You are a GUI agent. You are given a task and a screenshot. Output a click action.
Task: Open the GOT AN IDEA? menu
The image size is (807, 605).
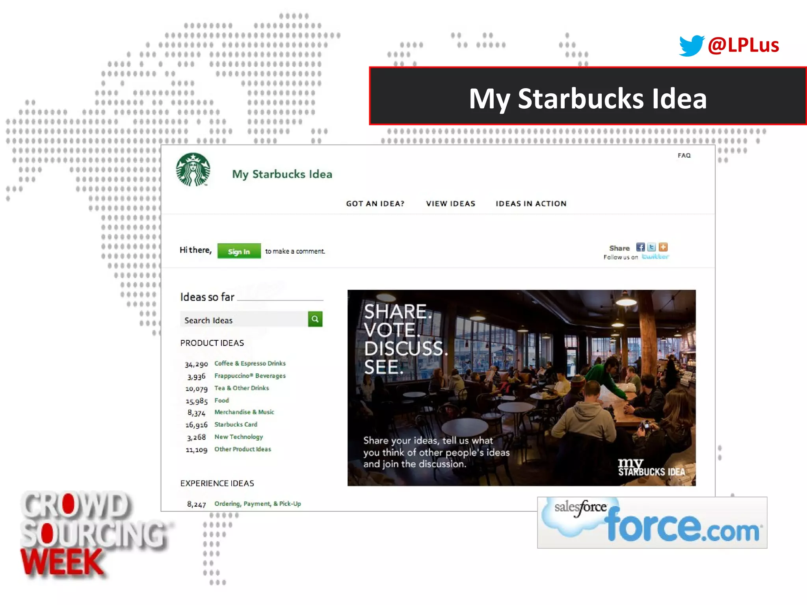tap(375, 204)
